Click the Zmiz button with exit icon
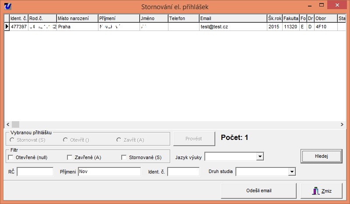 click(322, 191)
